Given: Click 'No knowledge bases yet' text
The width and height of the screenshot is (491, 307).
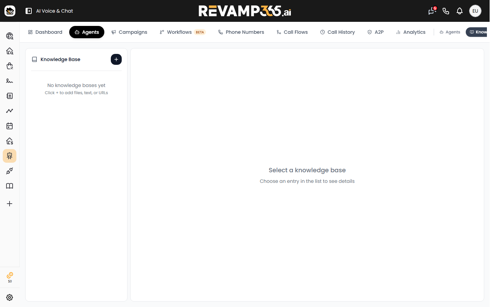Looking at the screenshot, I should point(76,85).
